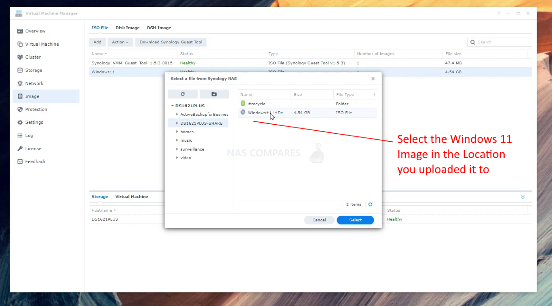Open the Action dropdown menu
Viewport: 552px width, 306px height.
[x=120, y=42]
